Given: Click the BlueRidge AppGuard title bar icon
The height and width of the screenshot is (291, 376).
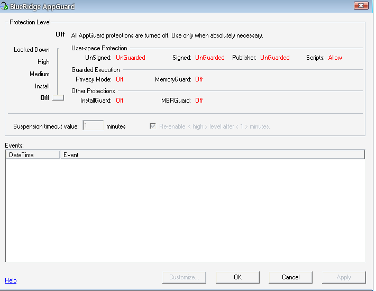Looking at the screenshot, I should pos(4,6).
